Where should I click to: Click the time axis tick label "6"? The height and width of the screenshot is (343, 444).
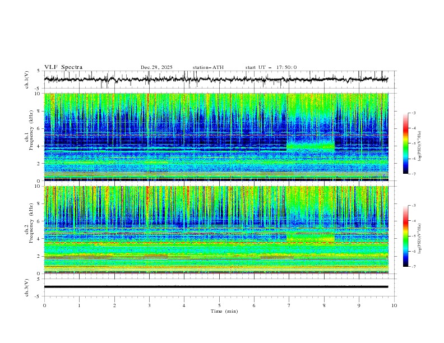coord(254,305)
